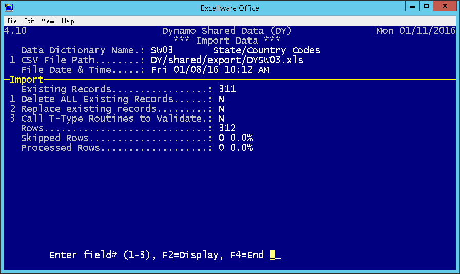The image size is (460, 274).
Task: Click the N value for Replace existing records
Action: pyautogui.click(x=221, y=109)
